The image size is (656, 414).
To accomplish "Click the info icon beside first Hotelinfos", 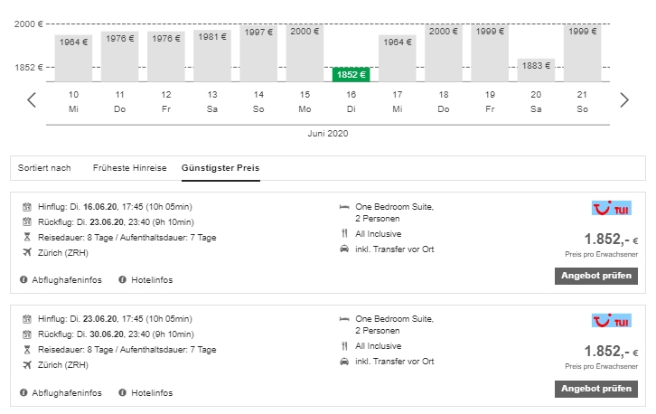I will click(x=123, y=280).
